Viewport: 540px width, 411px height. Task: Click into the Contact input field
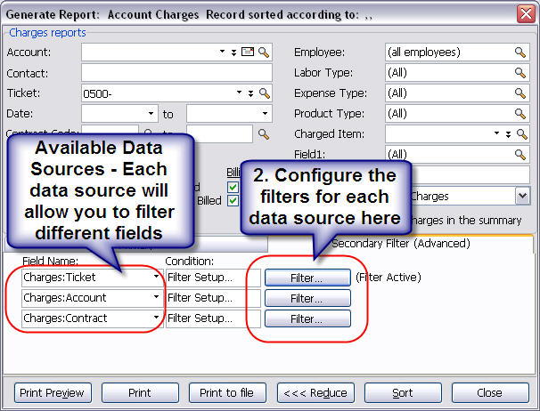point(175,73)
